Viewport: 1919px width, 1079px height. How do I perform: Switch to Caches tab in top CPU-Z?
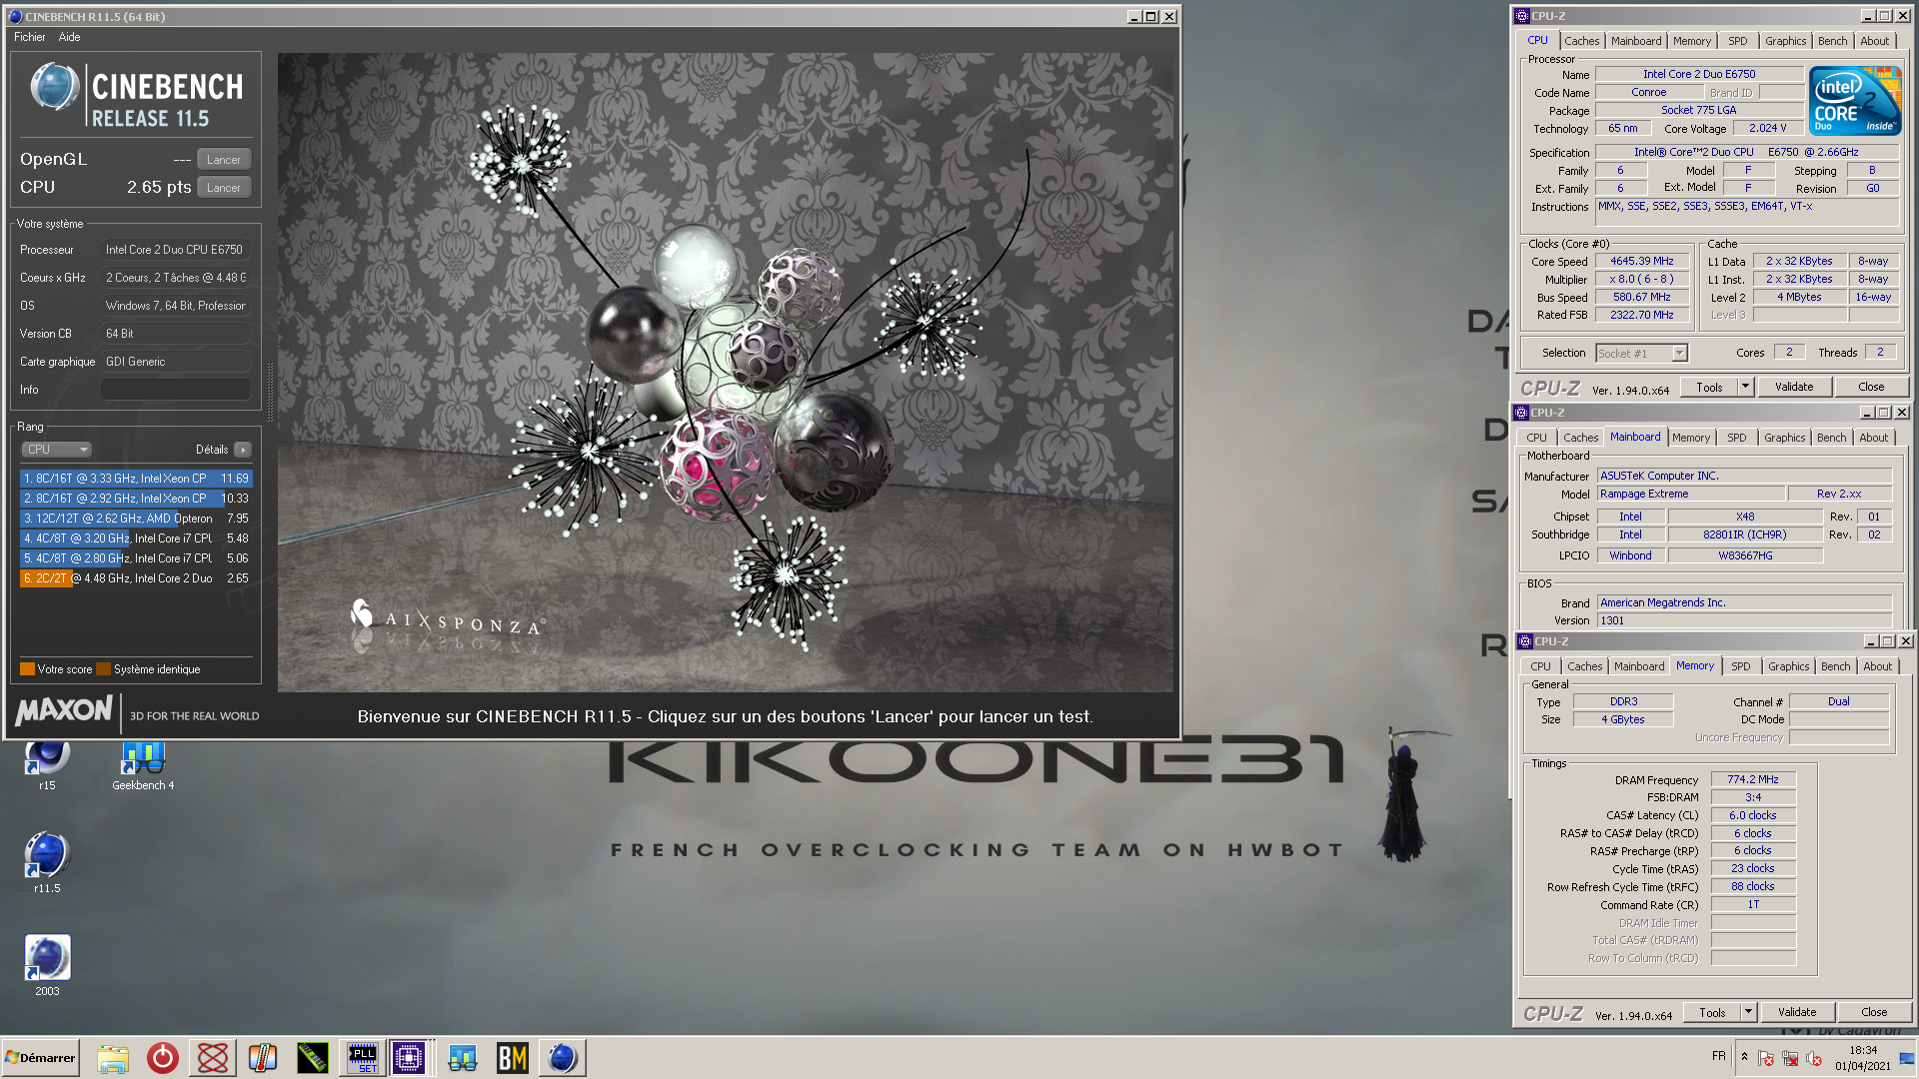[x=1581, y=41]
